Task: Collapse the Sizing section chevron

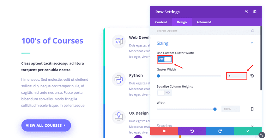Action: tap(252, 43)
